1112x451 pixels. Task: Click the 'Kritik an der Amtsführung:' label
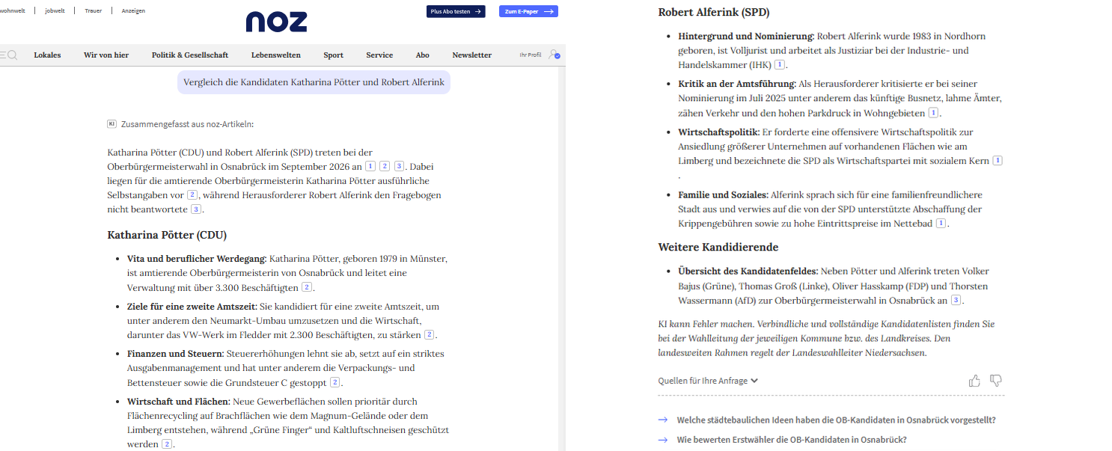click(x=737, y=84)
